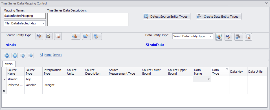The height and width of the screenshot is (110, 270).
Task: Click the Interpolation Type column header
Action: coord(54,72)
